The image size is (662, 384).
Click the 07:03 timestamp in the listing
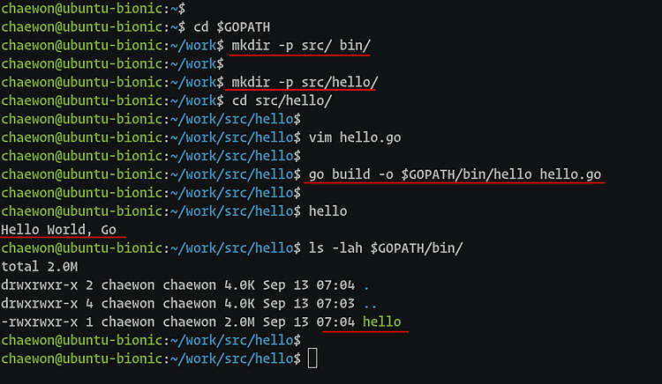pyautogui.click(x=336, y=304)
